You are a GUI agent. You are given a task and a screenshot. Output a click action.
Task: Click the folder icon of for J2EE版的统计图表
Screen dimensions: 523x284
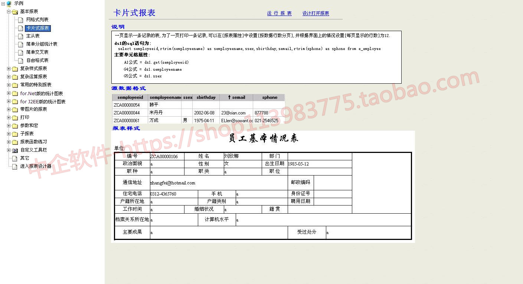(x=15, y=102)
